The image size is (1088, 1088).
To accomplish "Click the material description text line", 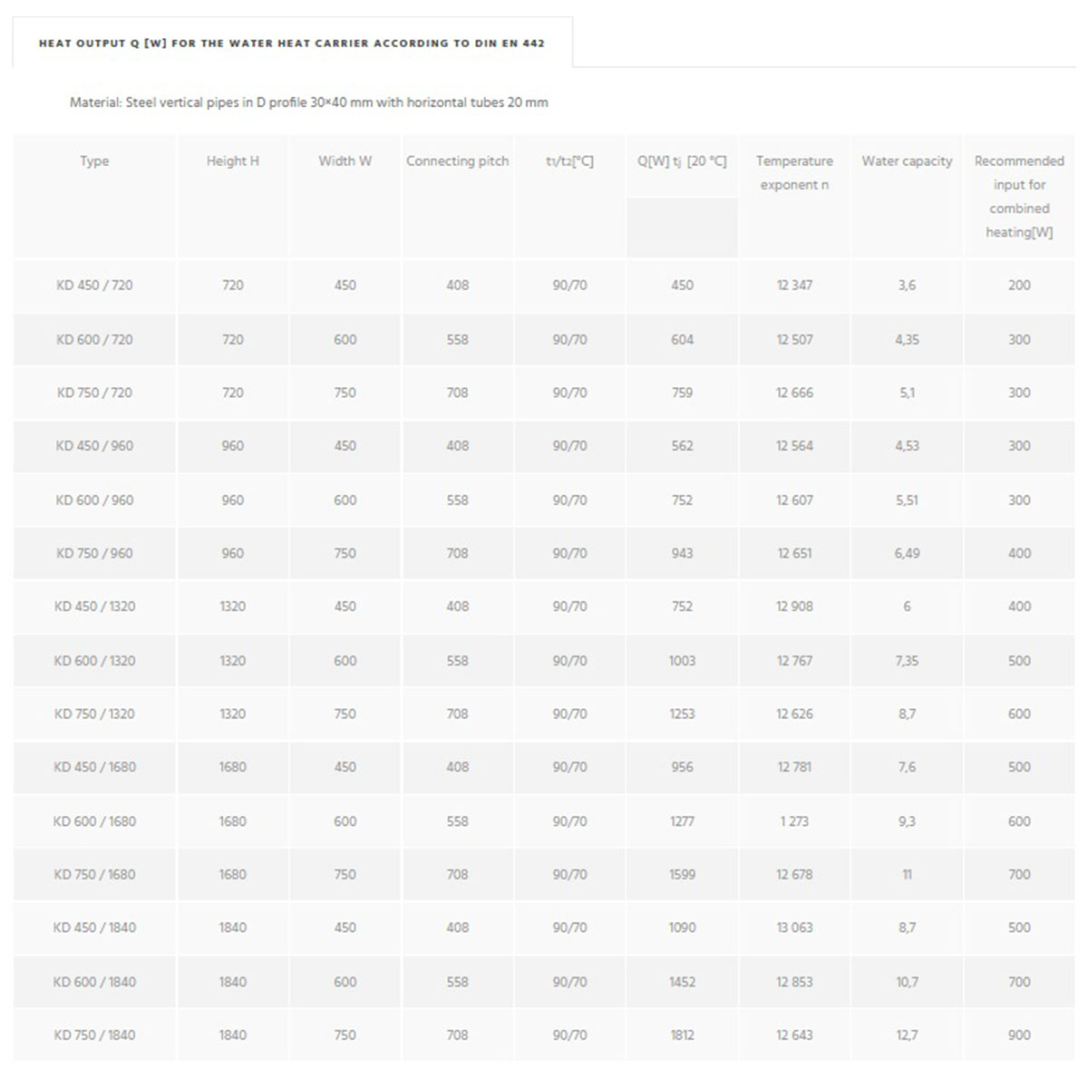I will [x=308, y=102].
